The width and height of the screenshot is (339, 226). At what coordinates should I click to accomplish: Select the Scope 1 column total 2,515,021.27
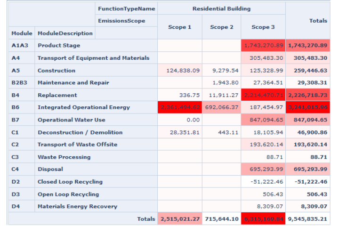point(180,219)
